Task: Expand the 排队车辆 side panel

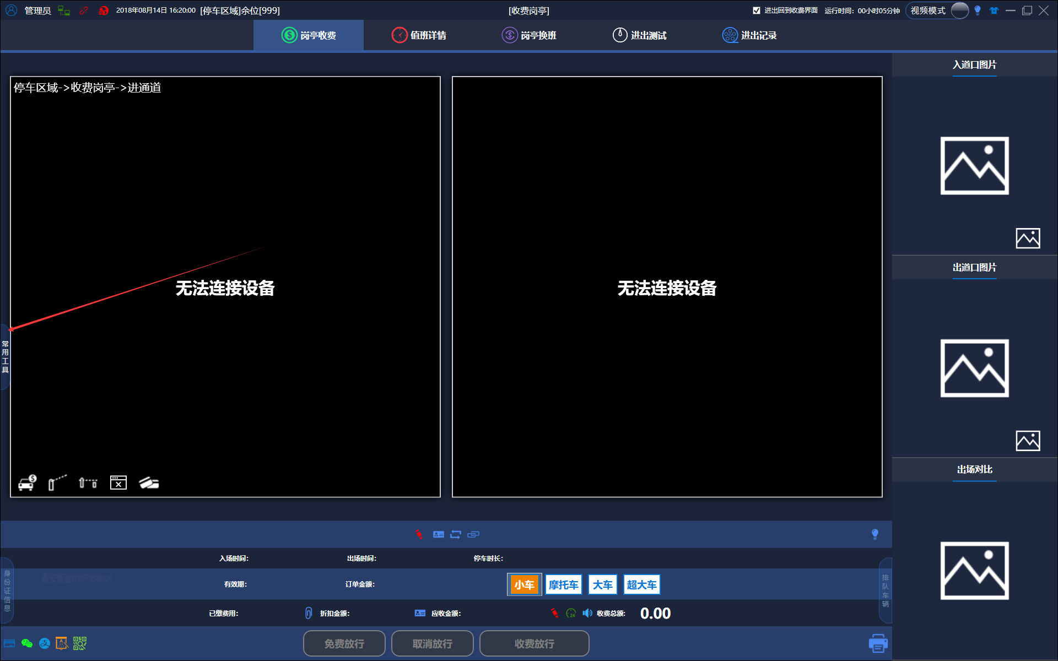Action: click(885, 591)
